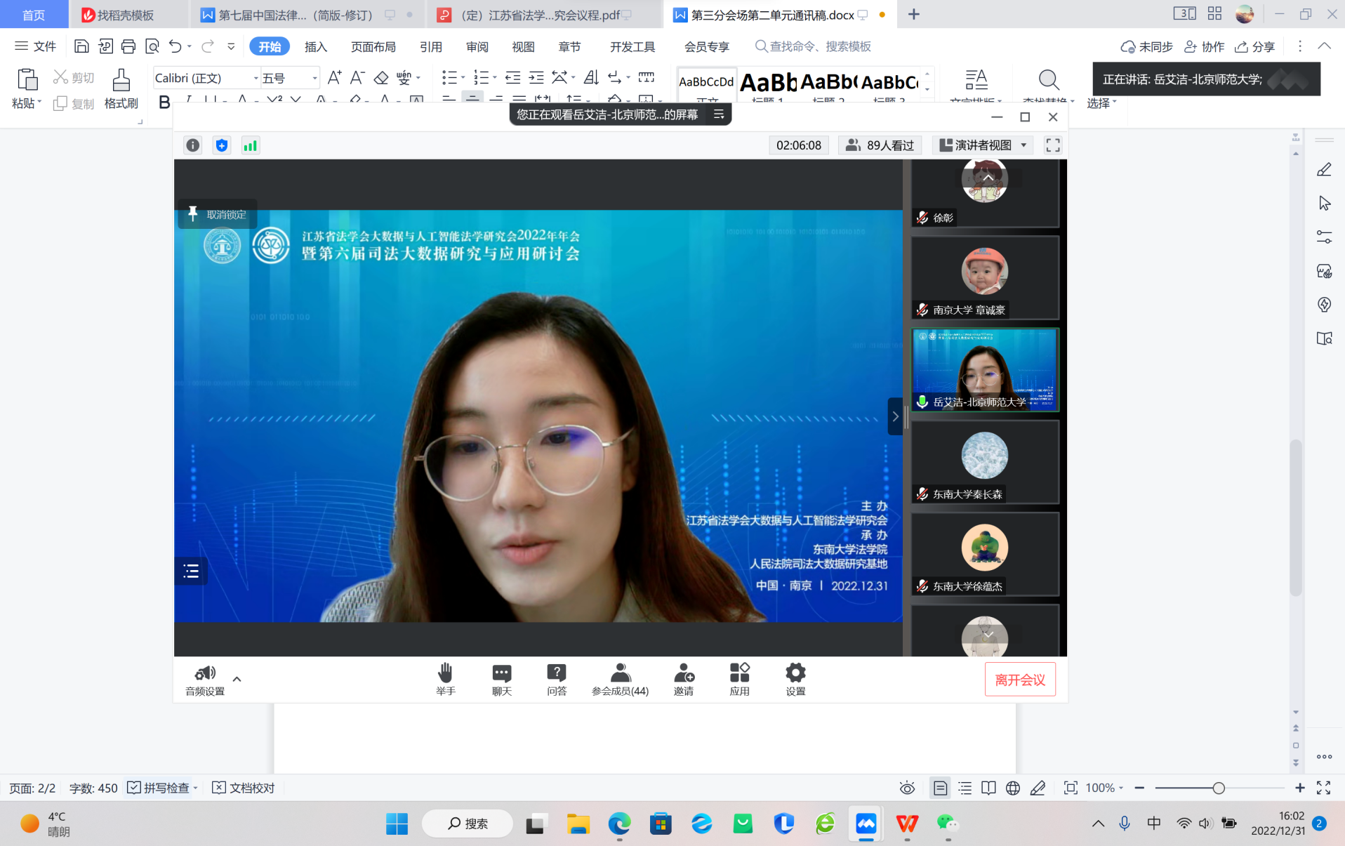Open the 页面布局 ribbon tab
The height and width of the screenshot is (846, 1345).
(373, 46)
